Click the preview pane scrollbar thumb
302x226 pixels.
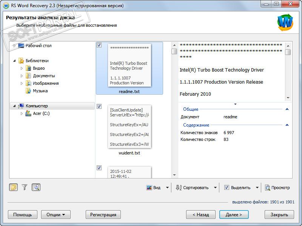coord(288,52)
